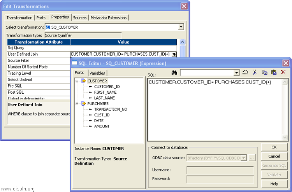Click the arrow icon beside CUSTOMER_ID port

point(90,87)
